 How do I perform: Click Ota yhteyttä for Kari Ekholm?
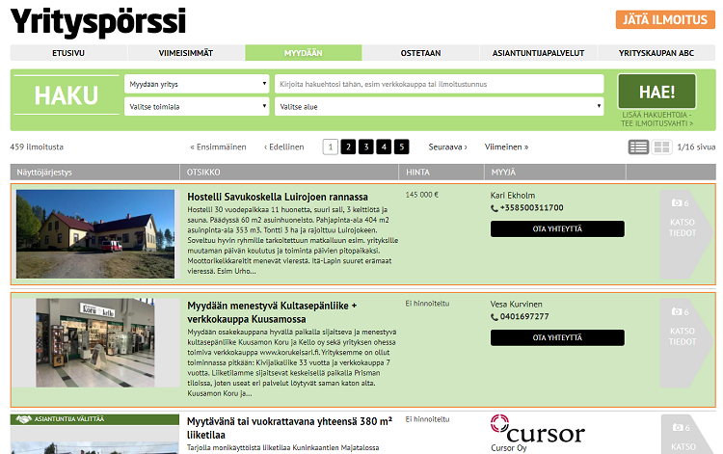coord(557,228)
